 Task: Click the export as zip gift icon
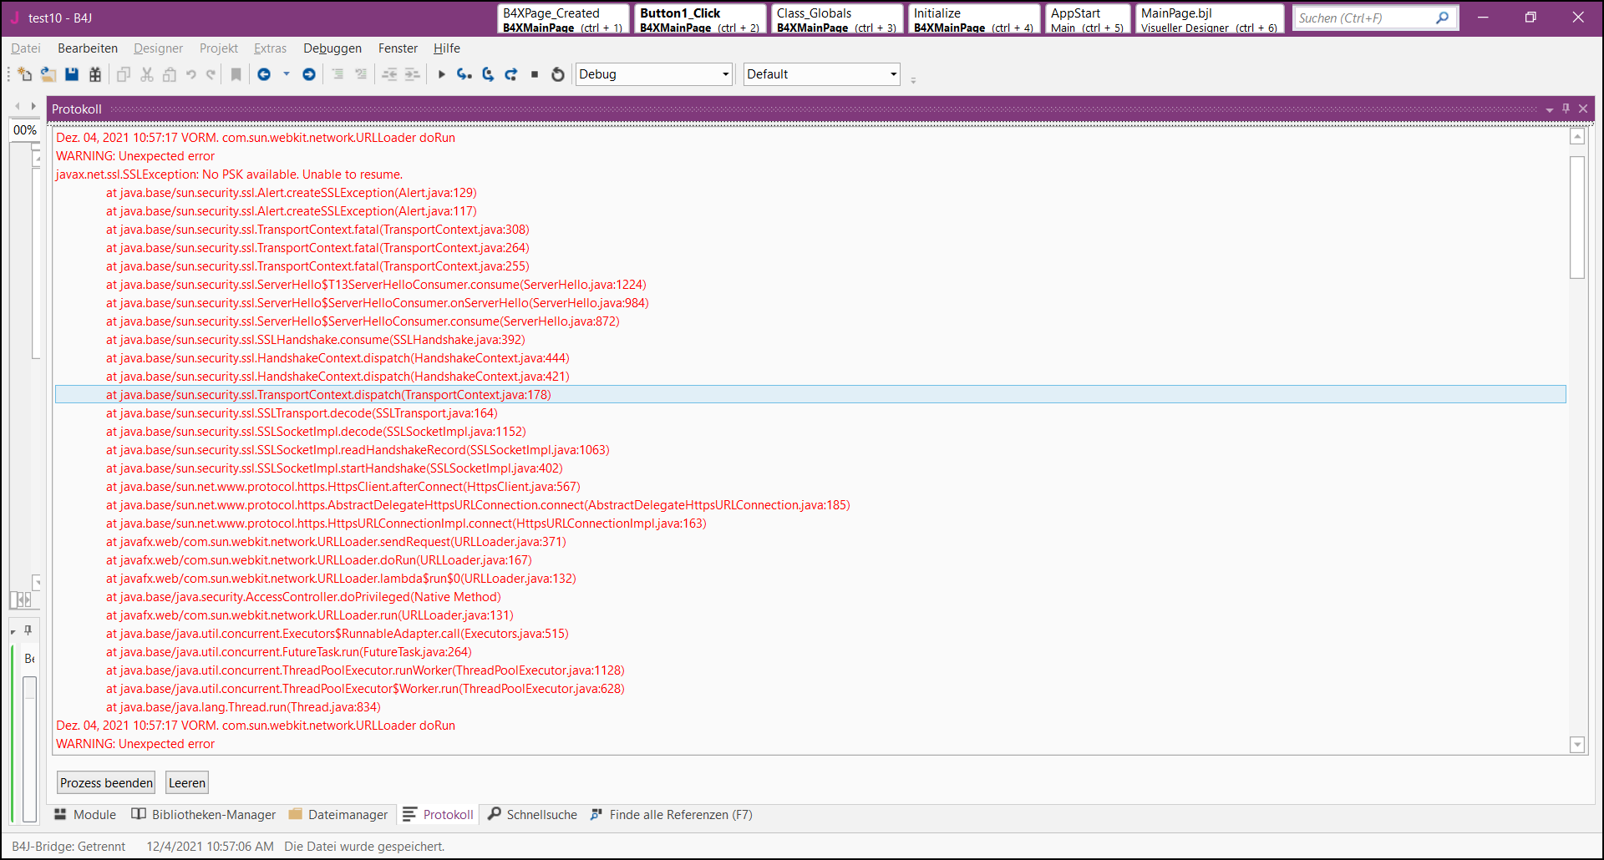(x=95, y=74)
